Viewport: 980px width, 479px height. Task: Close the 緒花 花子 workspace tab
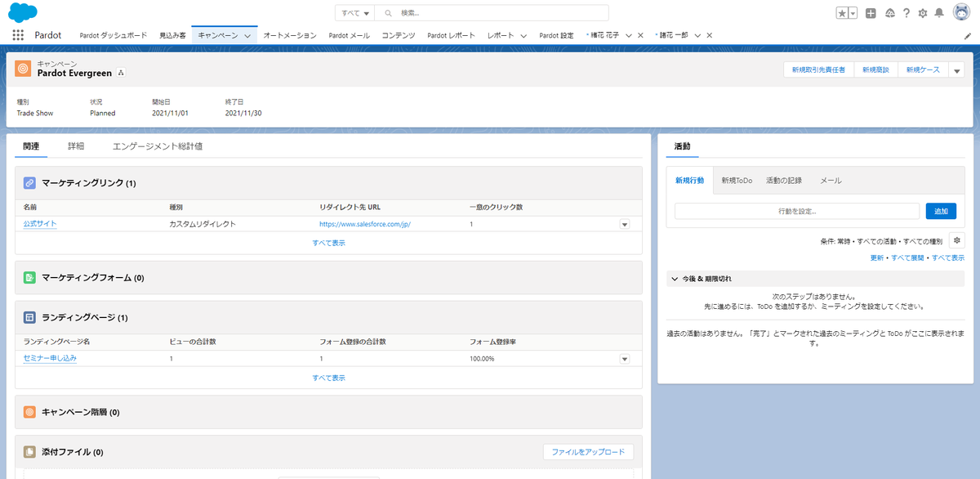coord(640,36)
